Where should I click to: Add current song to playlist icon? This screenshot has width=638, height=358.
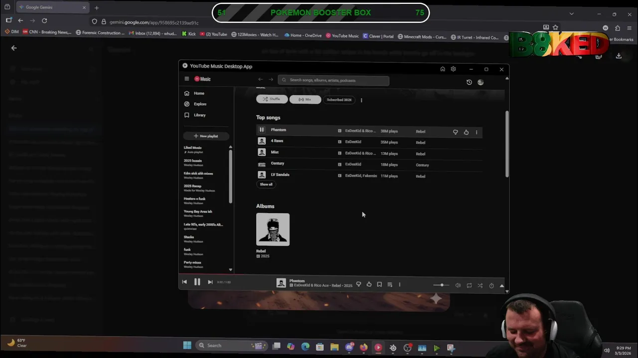pos(390,284)
